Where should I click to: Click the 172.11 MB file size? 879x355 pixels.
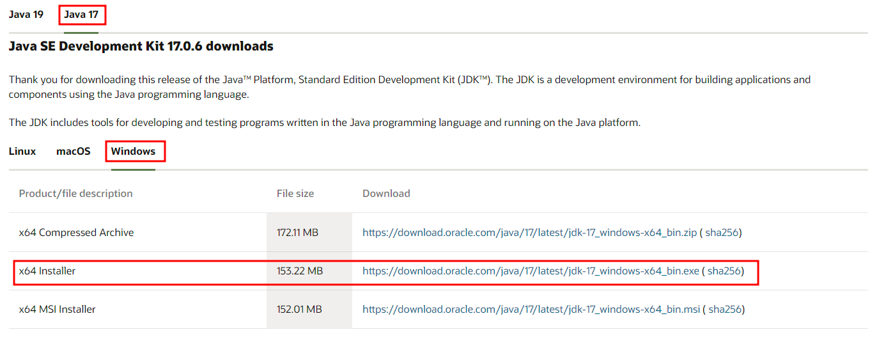click(x=297, y=233)
